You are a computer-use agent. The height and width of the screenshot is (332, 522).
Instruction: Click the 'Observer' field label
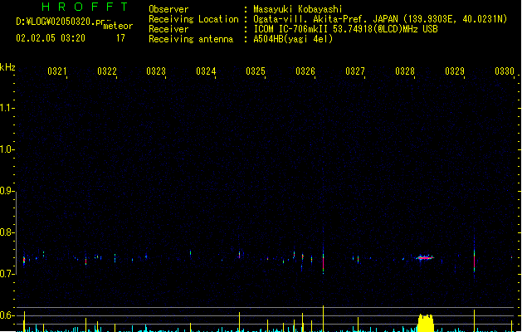coord(168,9)
